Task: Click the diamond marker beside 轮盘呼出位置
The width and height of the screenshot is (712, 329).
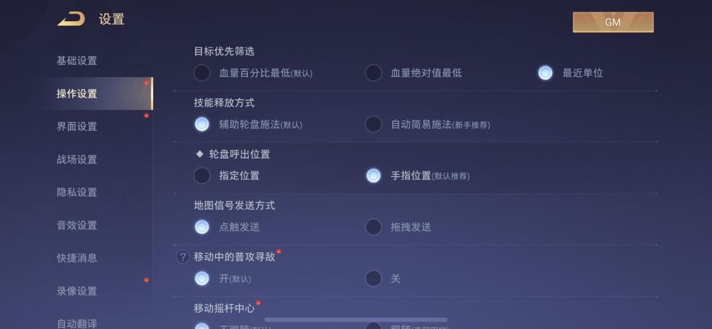Action: 200,154
